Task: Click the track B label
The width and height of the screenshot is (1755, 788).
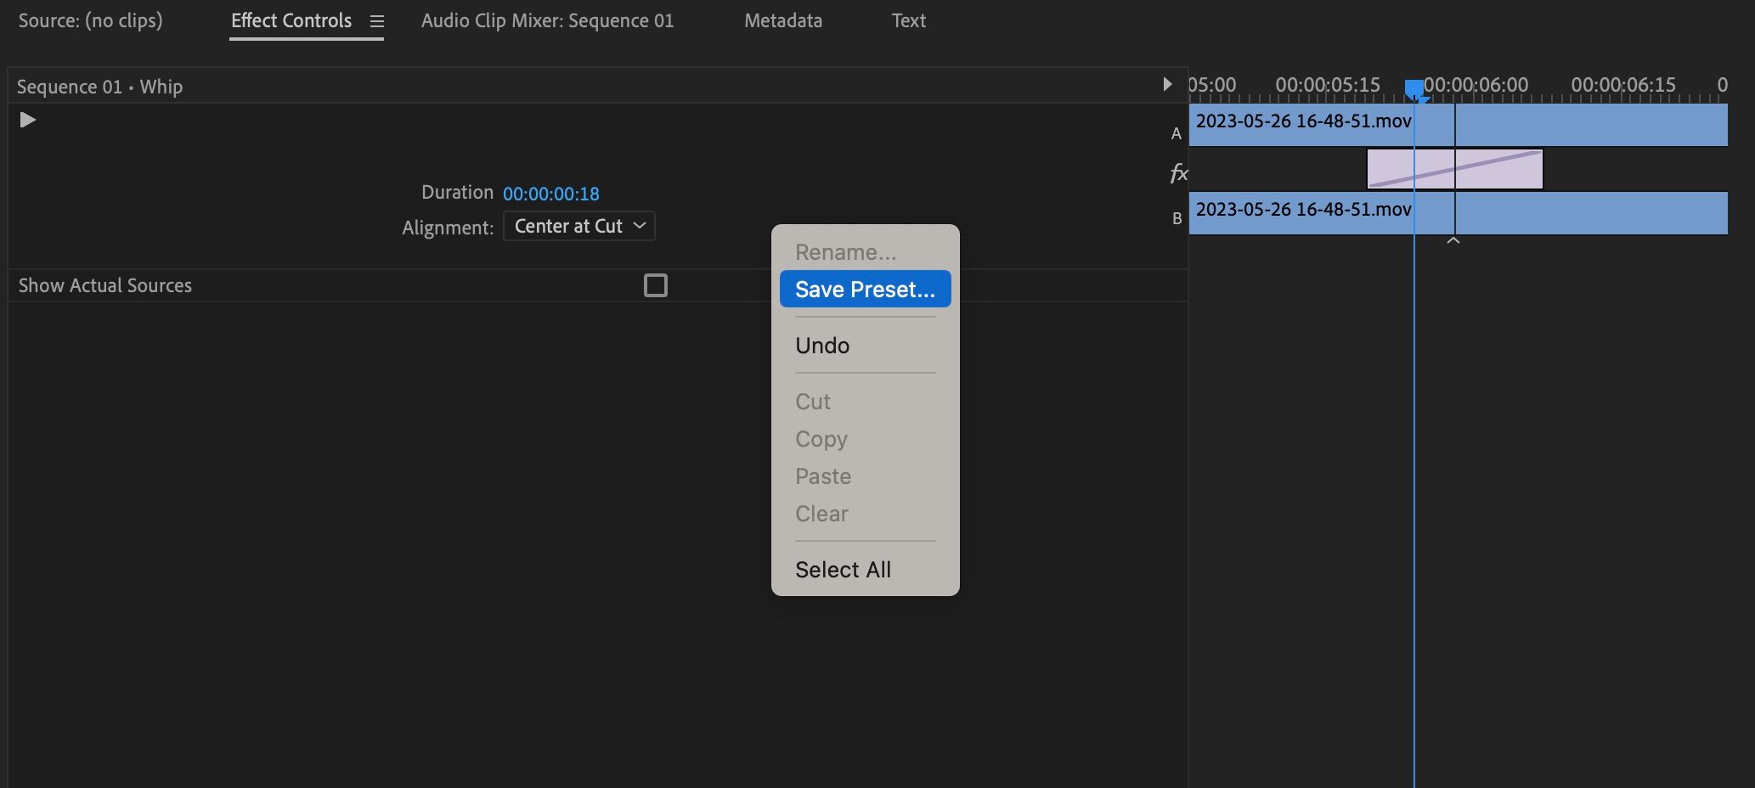Action: tap(1177, 218)
